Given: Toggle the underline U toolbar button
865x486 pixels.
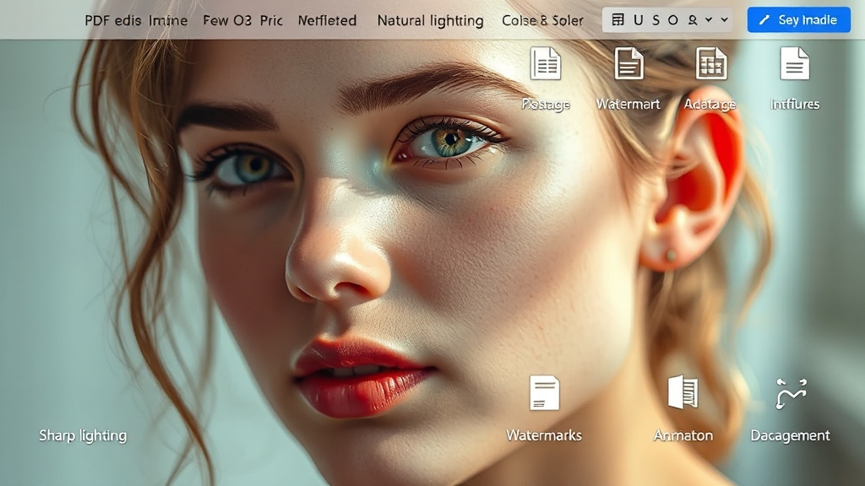Looking at the screenshot, I should pos(638,19).
